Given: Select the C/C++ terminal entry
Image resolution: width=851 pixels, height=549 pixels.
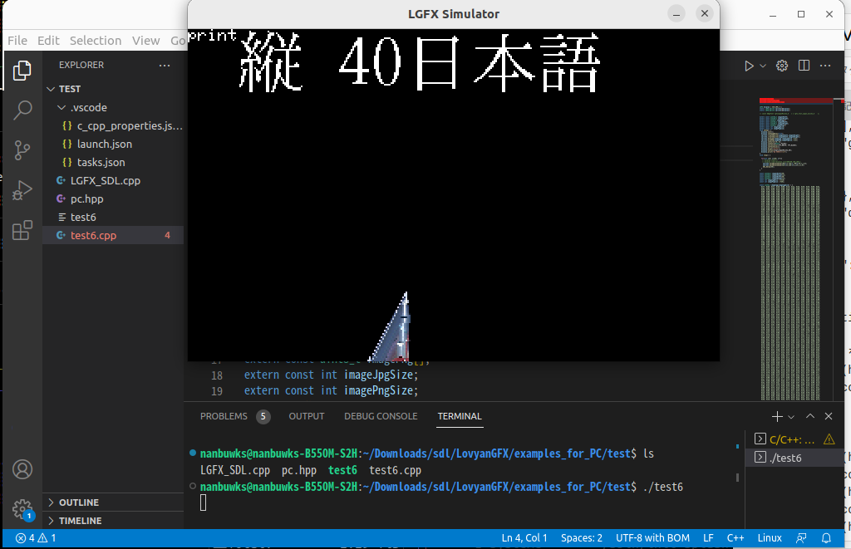Looking at the screenshot, I should click(794, 439).
